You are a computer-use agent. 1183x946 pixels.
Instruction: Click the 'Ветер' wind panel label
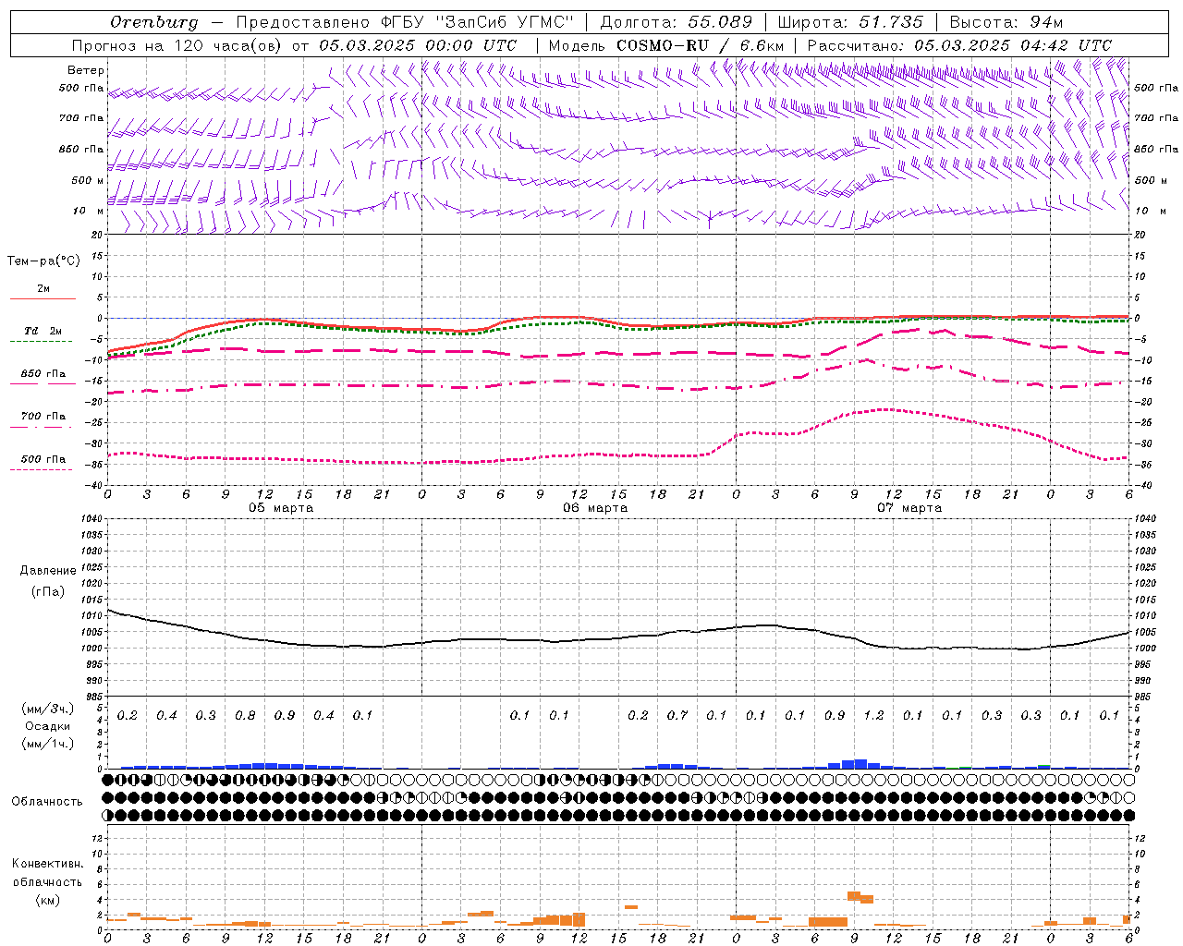86,70
